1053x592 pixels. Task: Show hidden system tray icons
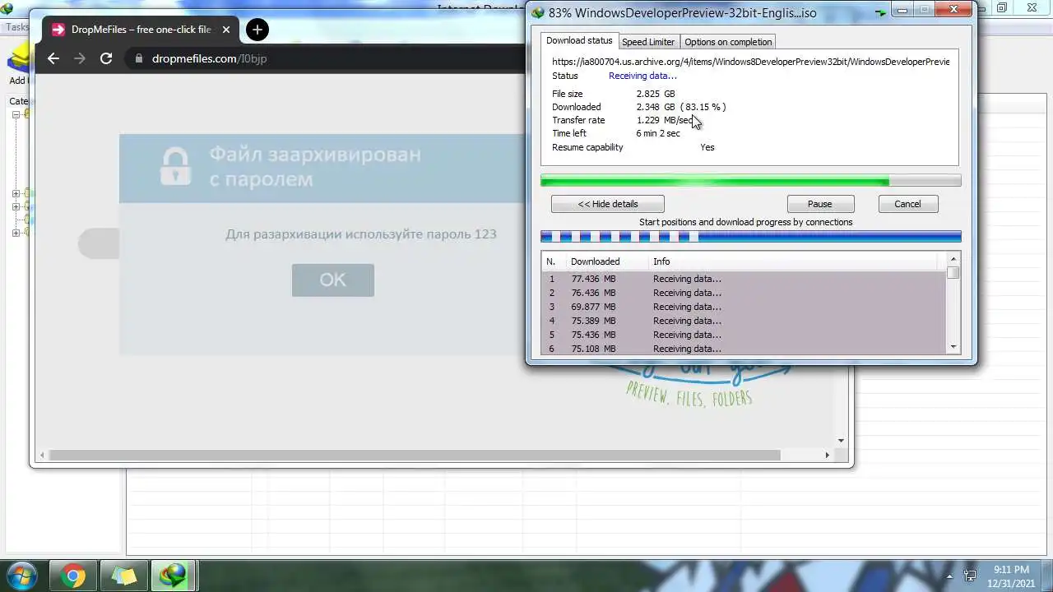click(x=949, y=576)
